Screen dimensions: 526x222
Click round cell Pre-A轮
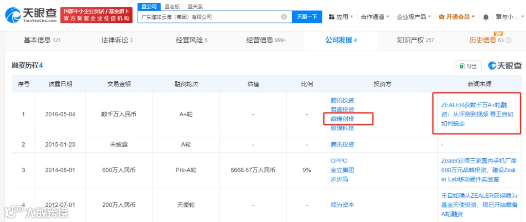coord(186,170)
